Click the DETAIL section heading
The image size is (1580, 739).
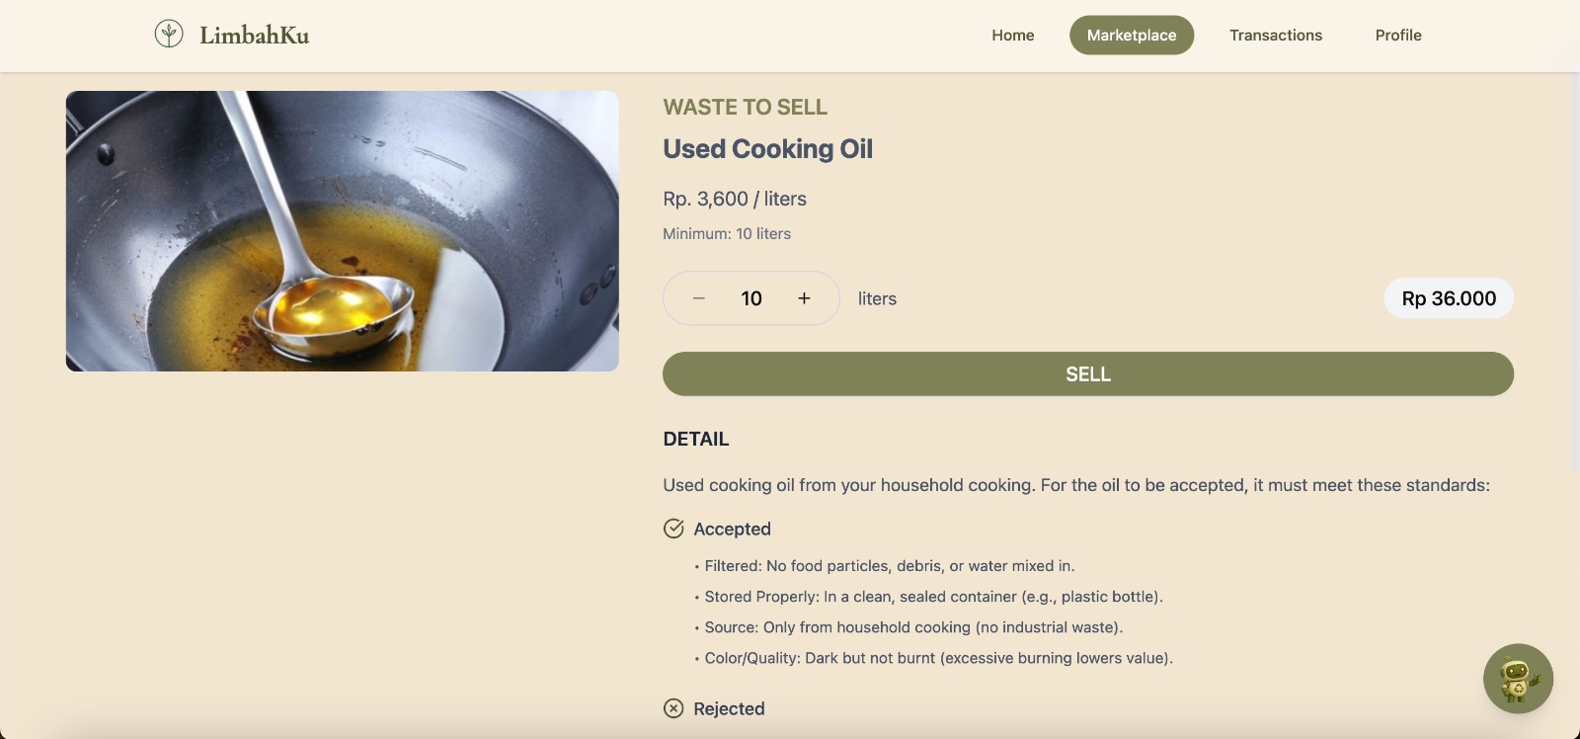(696, 440)
